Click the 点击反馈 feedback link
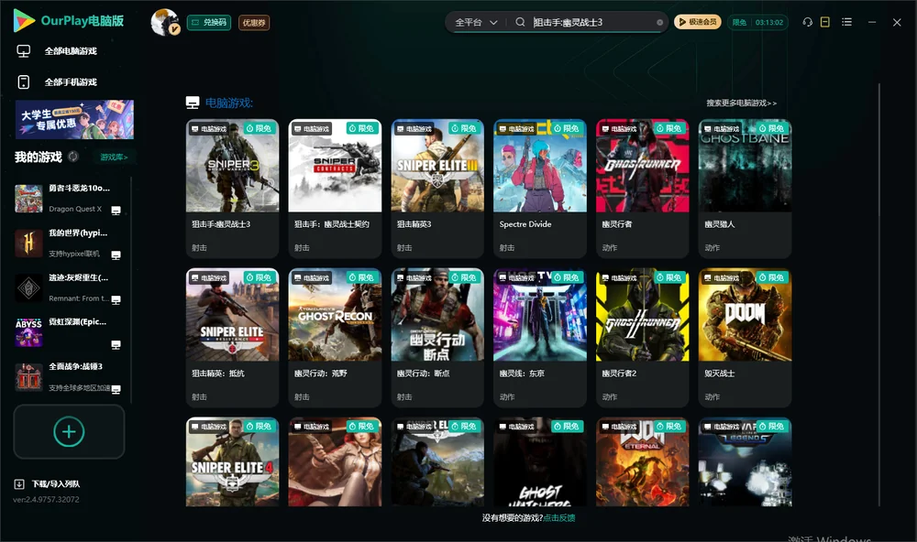The image size is (917, 542). (559, 517)
